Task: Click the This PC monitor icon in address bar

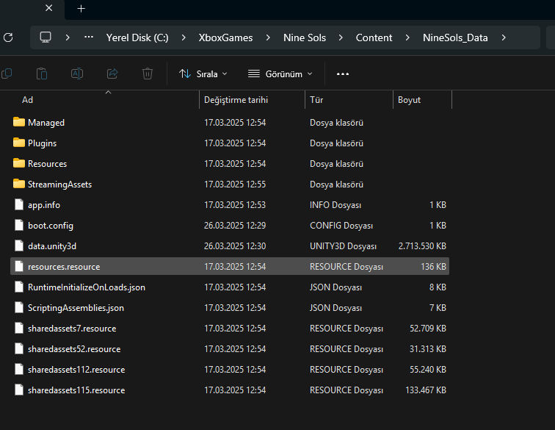Action: point(46,37)
